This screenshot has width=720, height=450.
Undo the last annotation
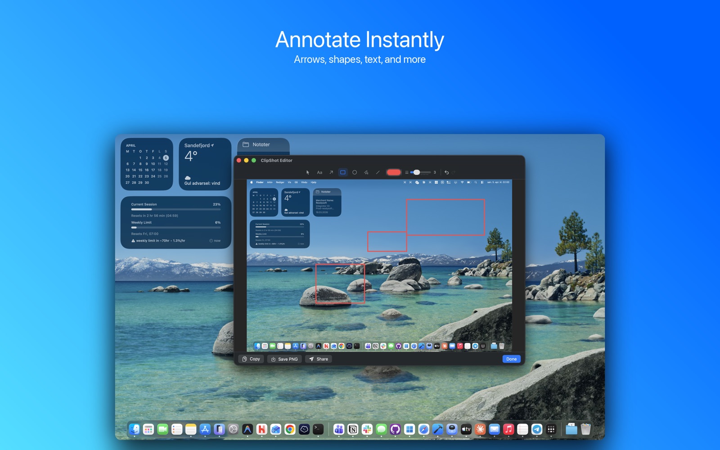tap(447, 172)
